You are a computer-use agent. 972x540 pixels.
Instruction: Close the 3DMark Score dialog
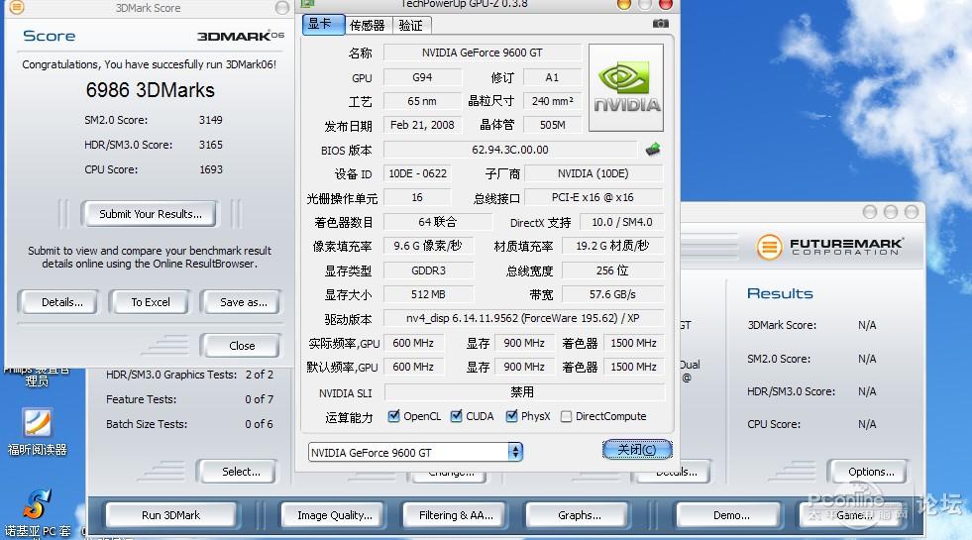[242, 346]
